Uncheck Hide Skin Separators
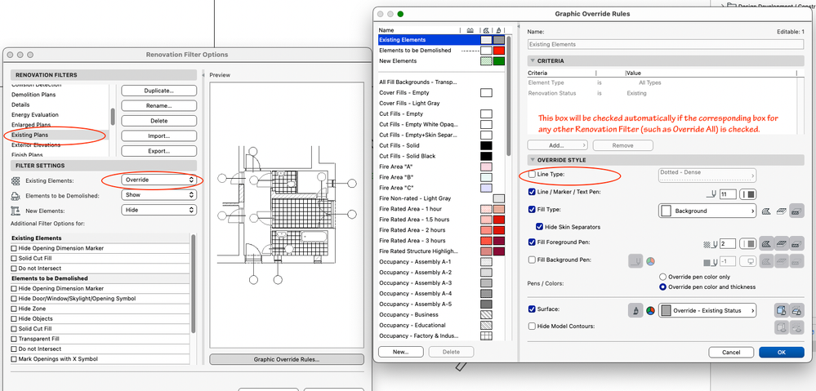Viewport: 816px width, 391px height. [540, 226]
